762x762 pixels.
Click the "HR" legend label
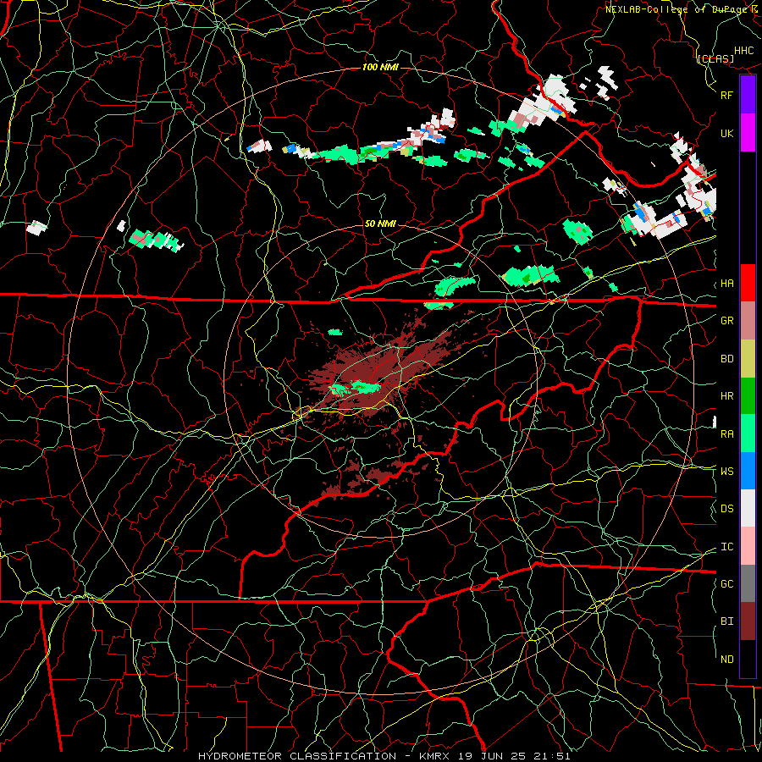726,396
